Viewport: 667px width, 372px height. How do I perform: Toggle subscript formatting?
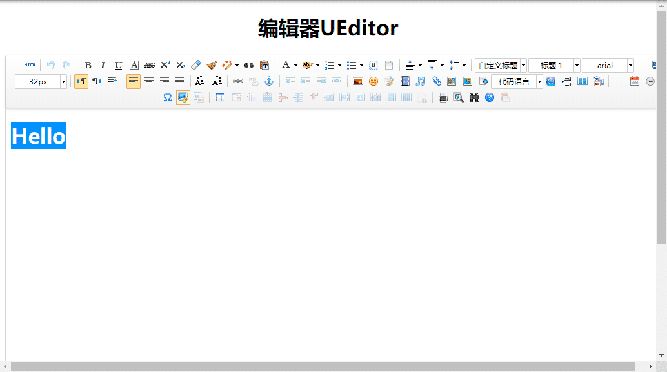pos(181,65)
